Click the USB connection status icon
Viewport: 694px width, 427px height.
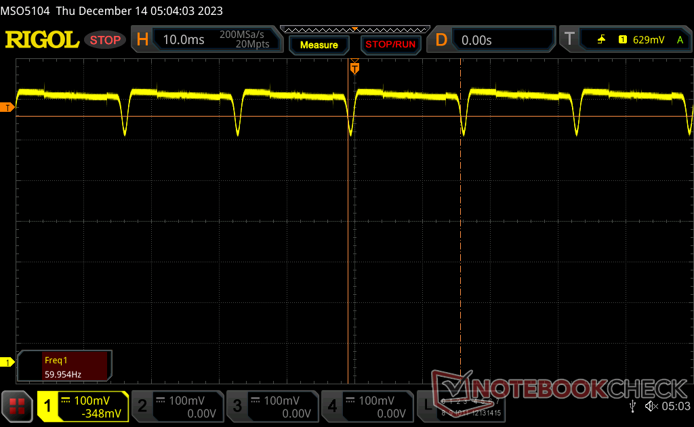tap(632, 406)
